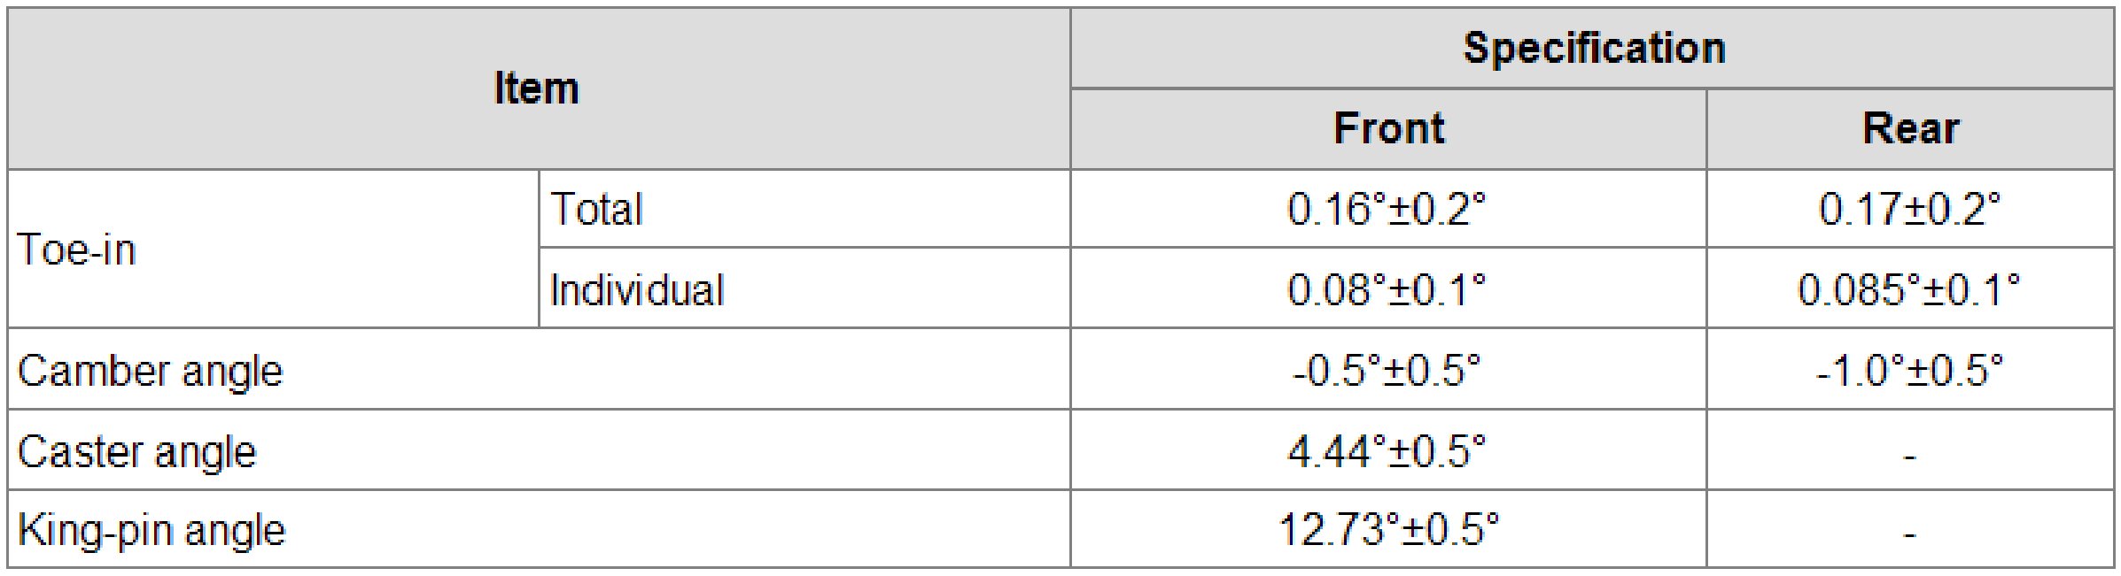Click the rear king-pin angle dash cell
Viewport: 2121px width, 576px height.
[1909, 533]
